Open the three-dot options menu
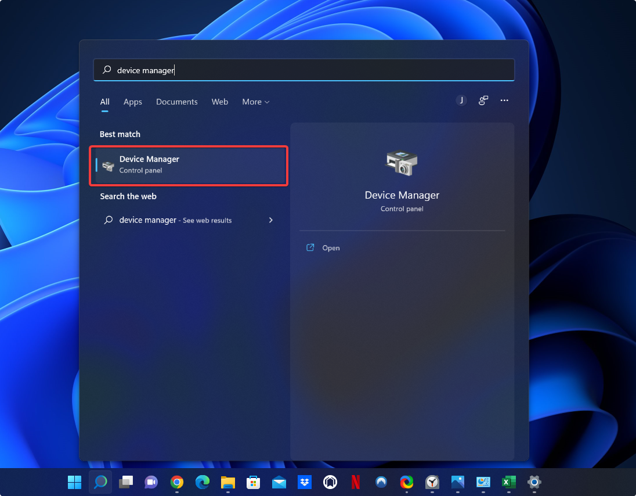Viewport: 636px width, 496px height. pos(504,100)
